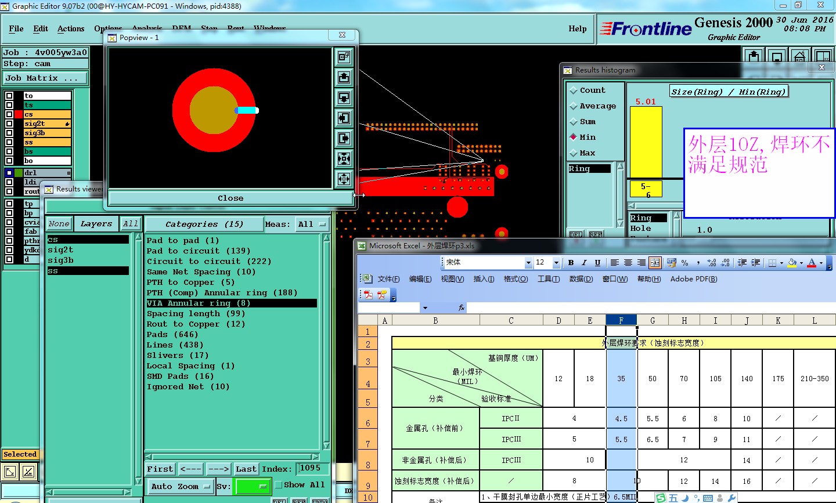Open the Excel 数据(D) menu
836x503 pixels.
pos(581,279)
